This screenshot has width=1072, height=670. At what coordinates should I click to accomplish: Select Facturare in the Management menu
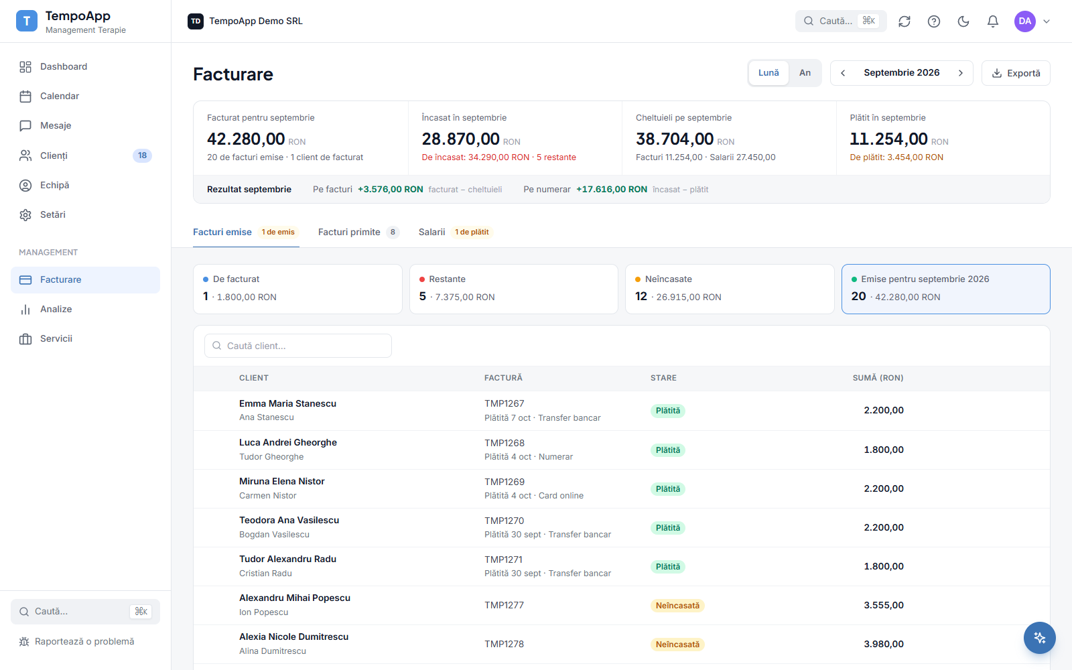click(x=85, y=279)
